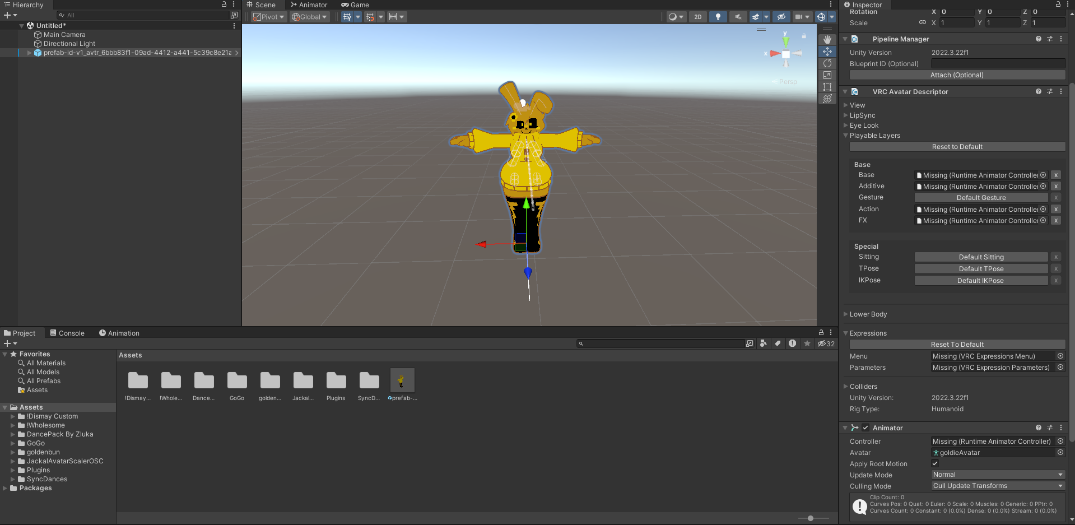Expand the prefab-id avatar in Hierarchy
This screenshot has width=1075, height=525.
(x=29, y=53)
